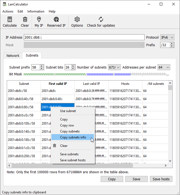Click table scroll left arrow
The image size is (180, 195).
point(9,166)
